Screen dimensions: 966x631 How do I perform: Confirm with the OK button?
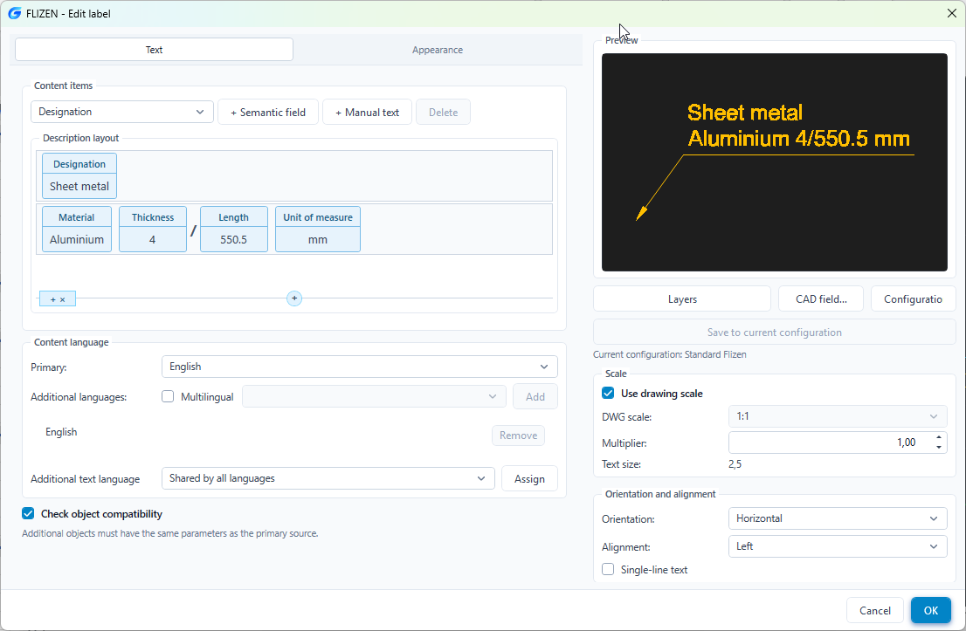[931, 610]
